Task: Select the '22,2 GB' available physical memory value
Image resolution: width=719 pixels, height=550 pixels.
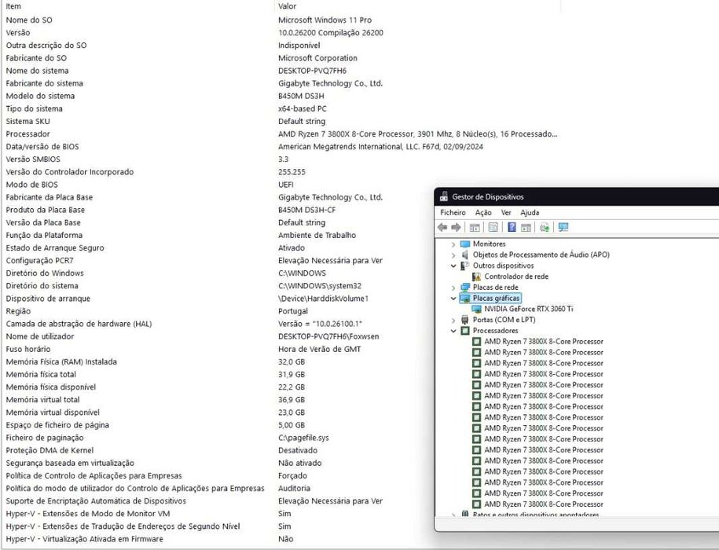Action: [292, 387]
